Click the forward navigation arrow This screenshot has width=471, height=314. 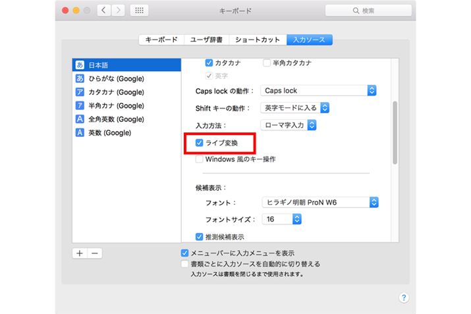click(x=119, y=11)
